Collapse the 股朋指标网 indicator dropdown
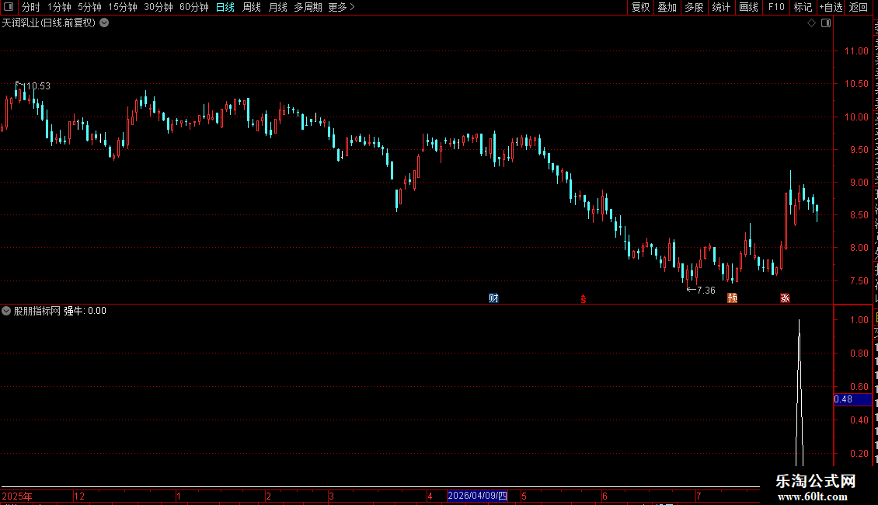 pyautogui.click(x=6, y=311)
